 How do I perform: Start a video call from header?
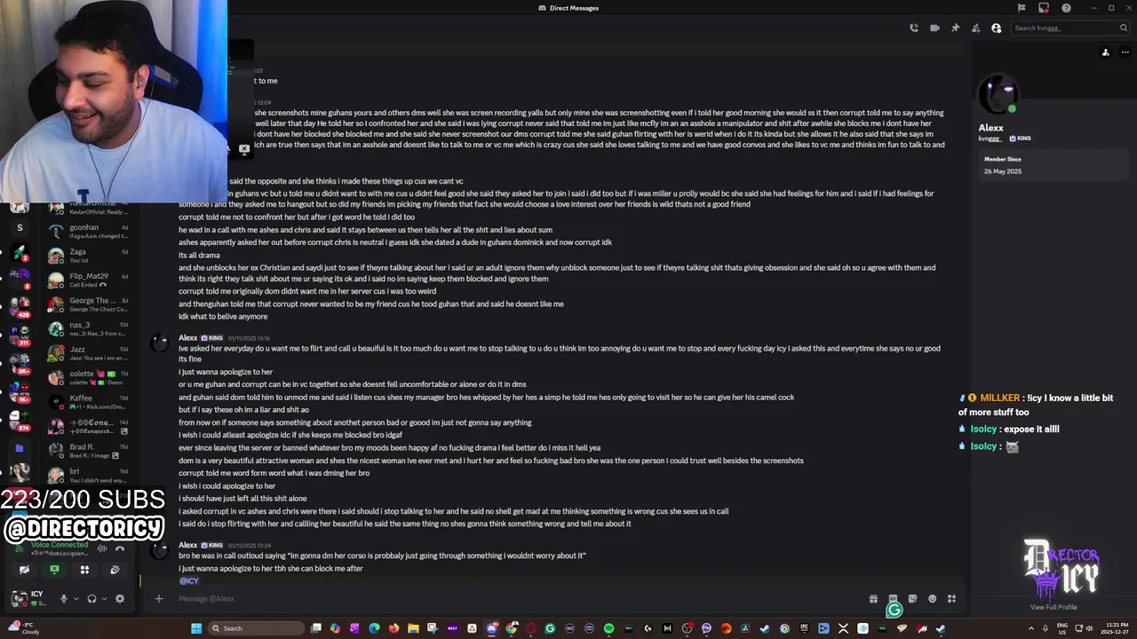coord(934,28)
